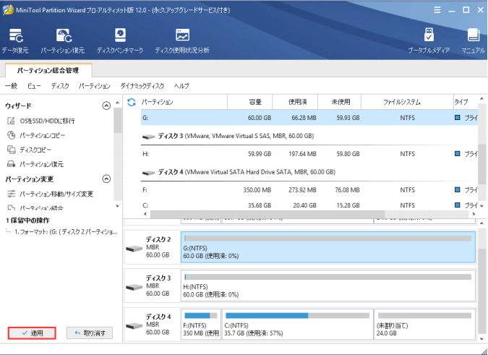
Task: Apply pending operations with 適用 button
Action: click(32, 333)
